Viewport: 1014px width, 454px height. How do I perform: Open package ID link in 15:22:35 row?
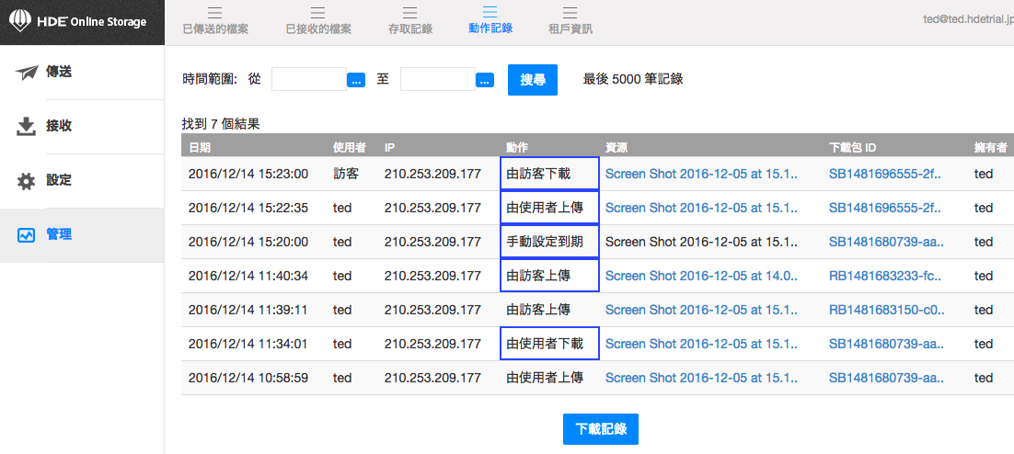coord(886,208)
